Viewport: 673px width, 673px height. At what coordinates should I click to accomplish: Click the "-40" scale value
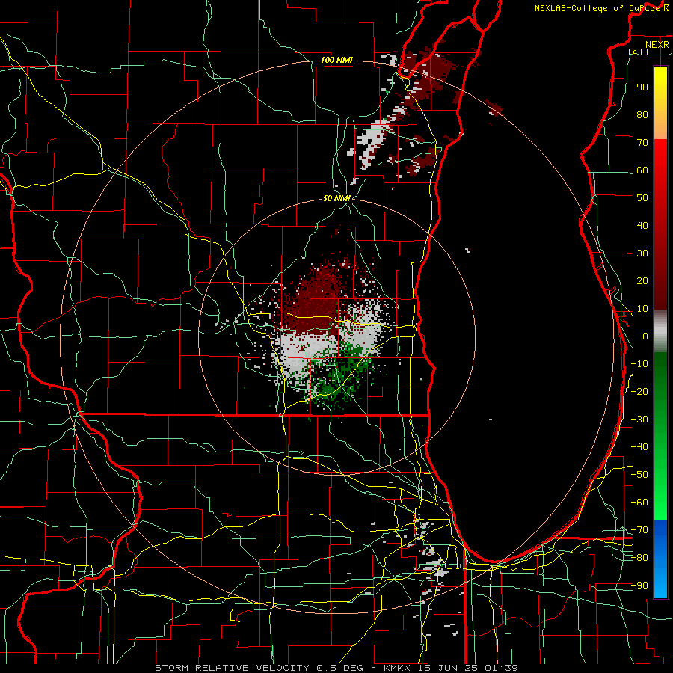(639, 447)
